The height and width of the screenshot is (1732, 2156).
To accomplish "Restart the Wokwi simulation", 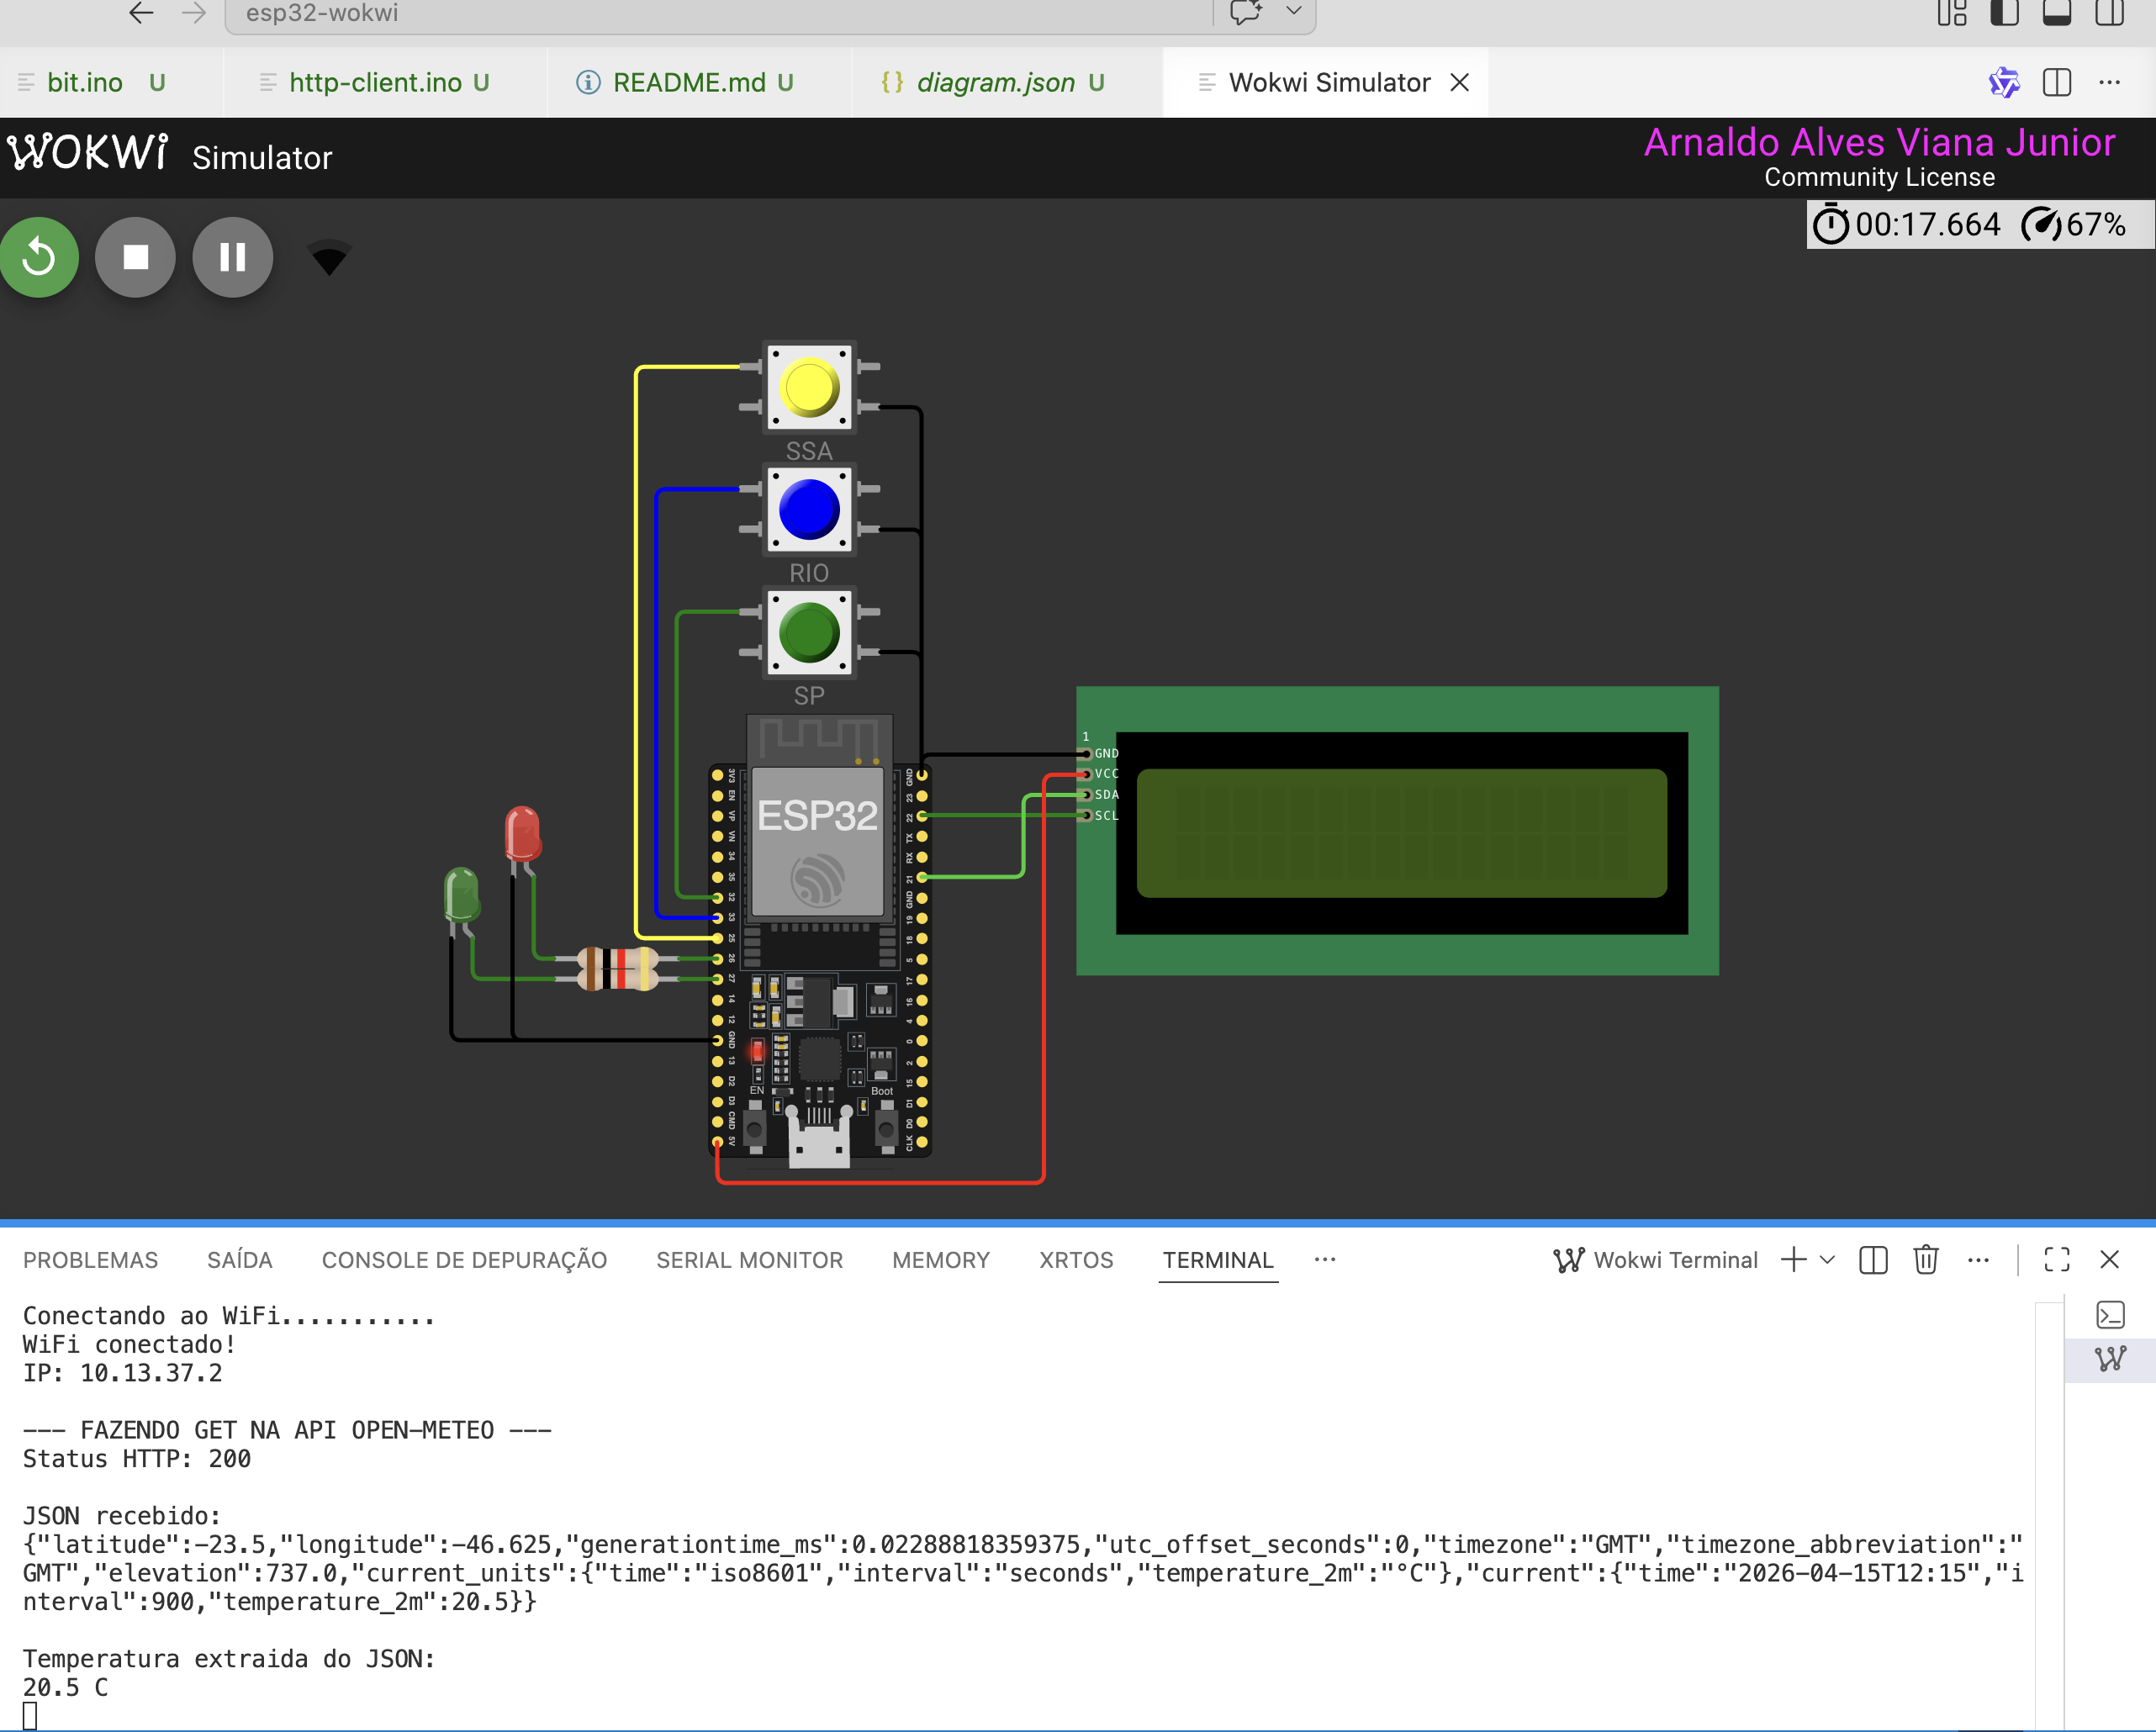I will tap(39, 257).
